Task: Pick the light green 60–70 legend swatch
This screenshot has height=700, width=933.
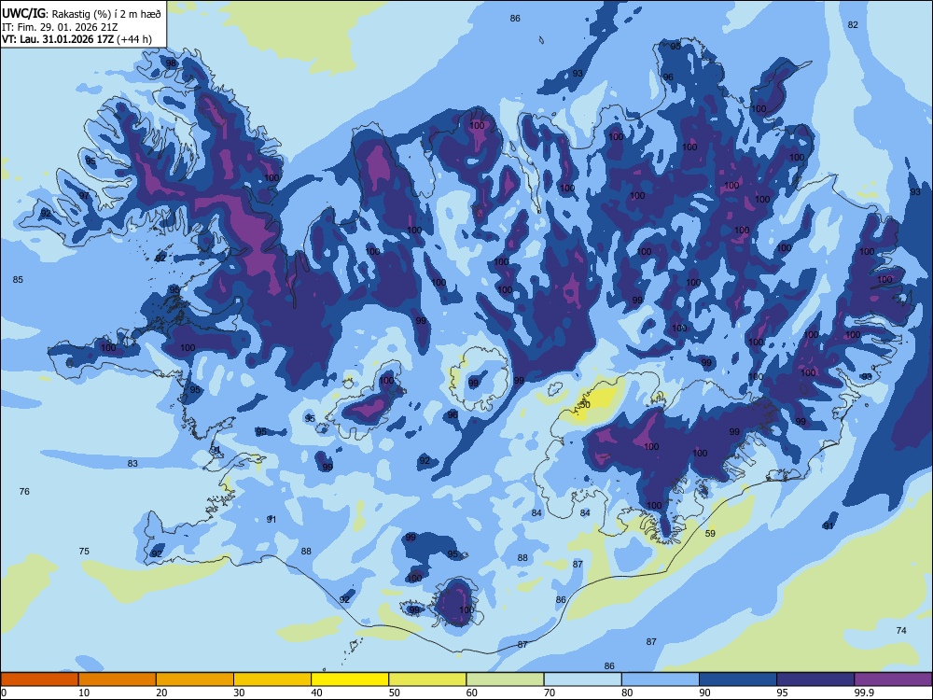Action: [x=505, y=679]
